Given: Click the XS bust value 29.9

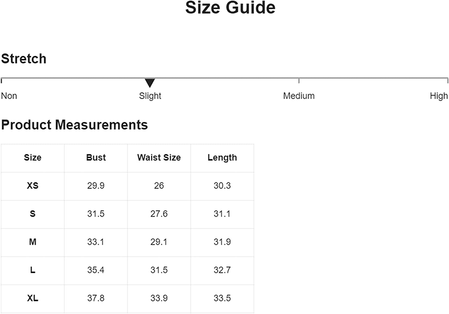Looking at the screenshot, I should click(x=96, y=186).
